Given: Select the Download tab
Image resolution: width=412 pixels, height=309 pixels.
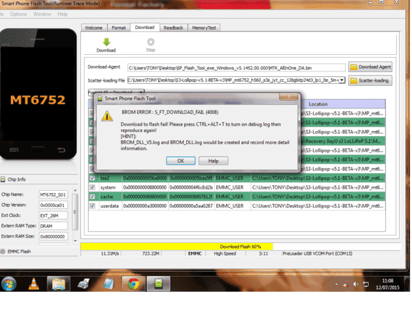Looking at the screenshot, I should coord(144,27).
